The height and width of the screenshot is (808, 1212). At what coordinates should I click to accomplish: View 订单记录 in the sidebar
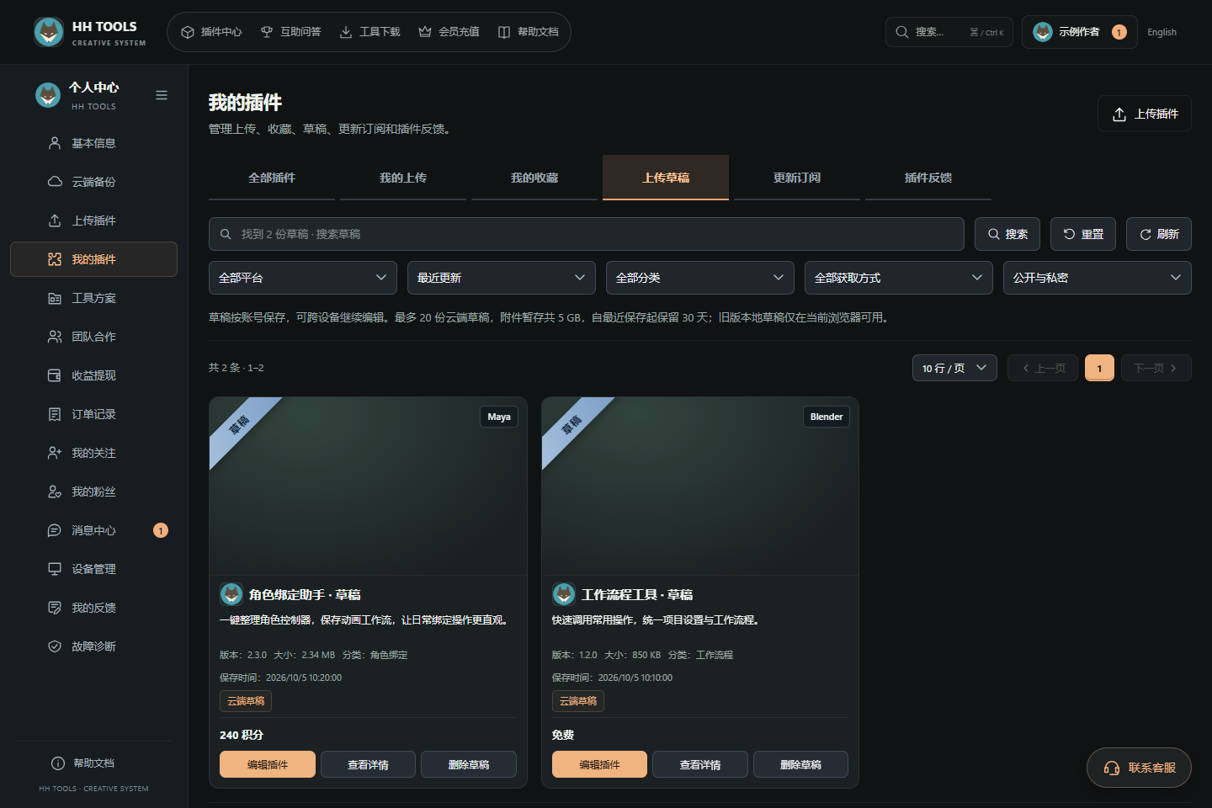click(93, 414)
